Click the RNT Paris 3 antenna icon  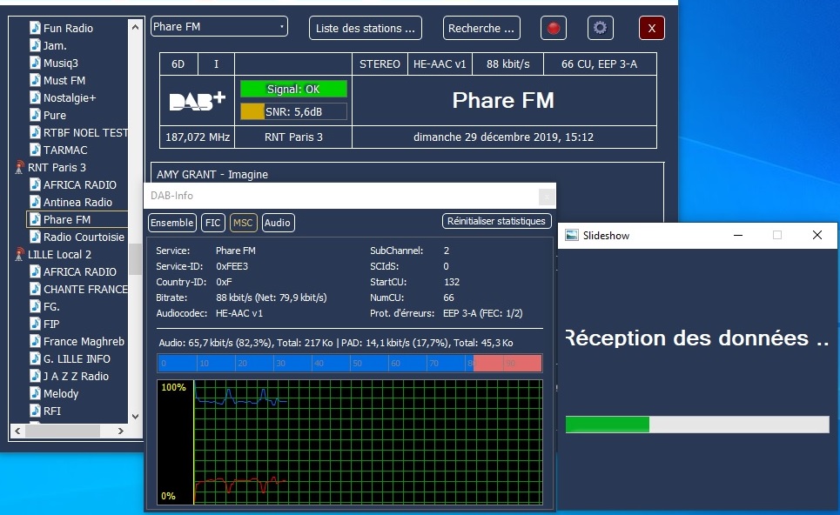pyautogui.click(x=19, y=167)
